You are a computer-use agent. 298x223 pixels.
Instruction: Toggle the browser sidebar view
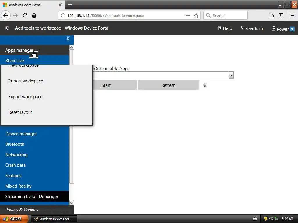281,16
